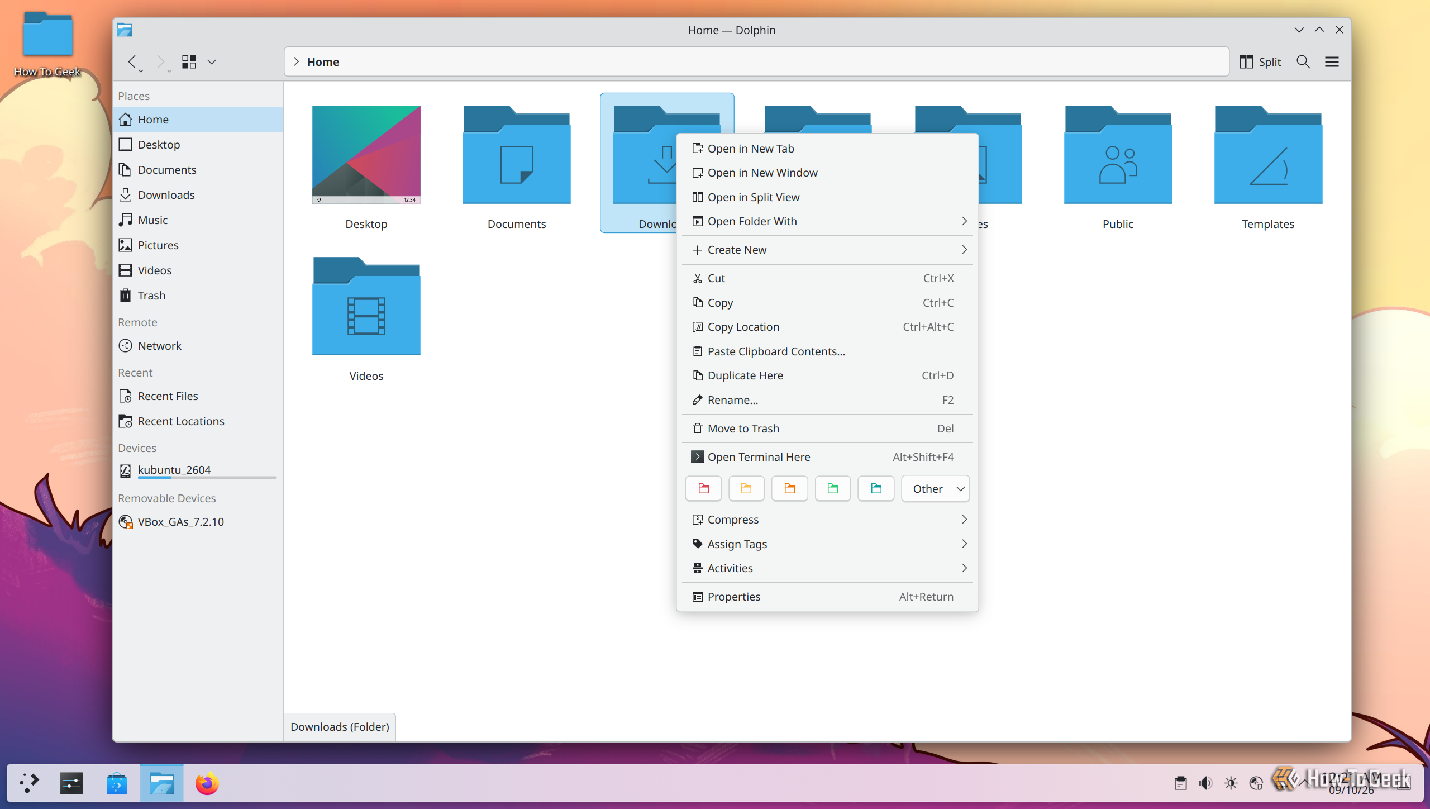
Task: Open the Discover store taskbar icon
Action: click(x=117, y=783)
